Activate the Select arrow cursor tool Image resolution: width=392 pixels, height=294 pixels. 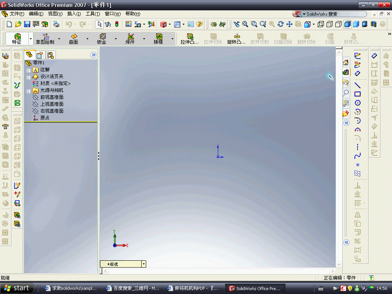point(99,24)
